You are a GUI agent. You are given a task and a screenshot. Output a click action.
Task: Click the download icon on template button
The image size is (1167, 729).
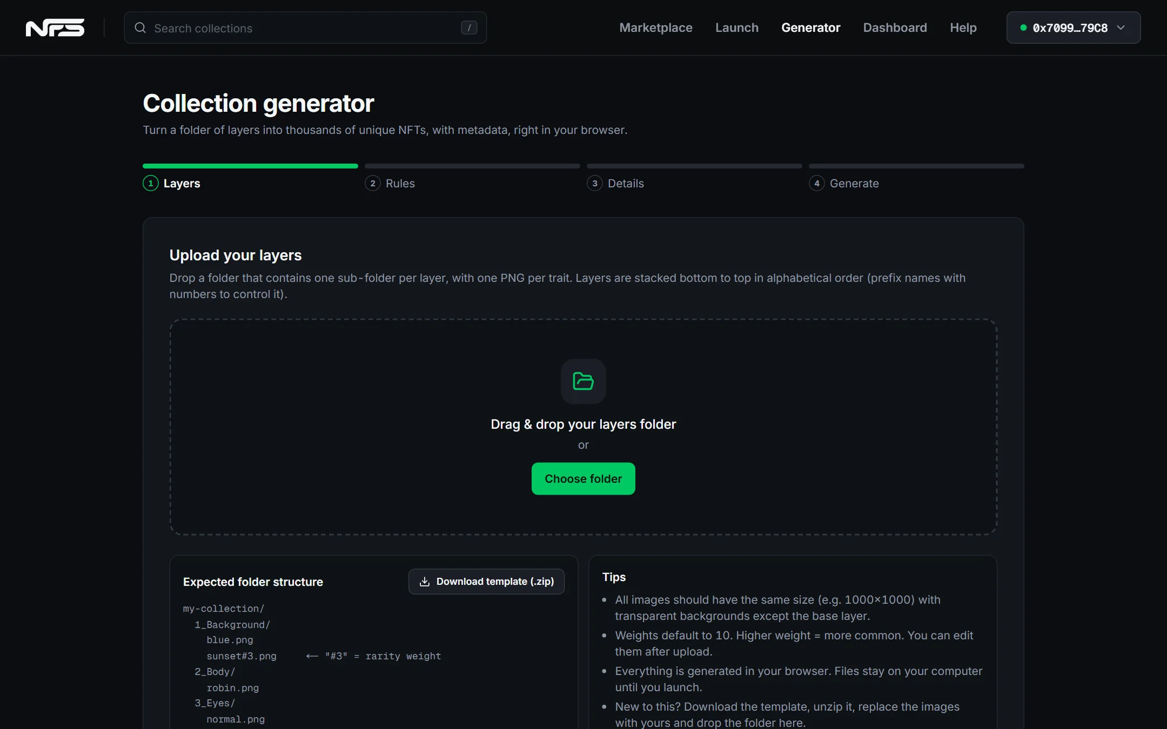tap(425, 582)
